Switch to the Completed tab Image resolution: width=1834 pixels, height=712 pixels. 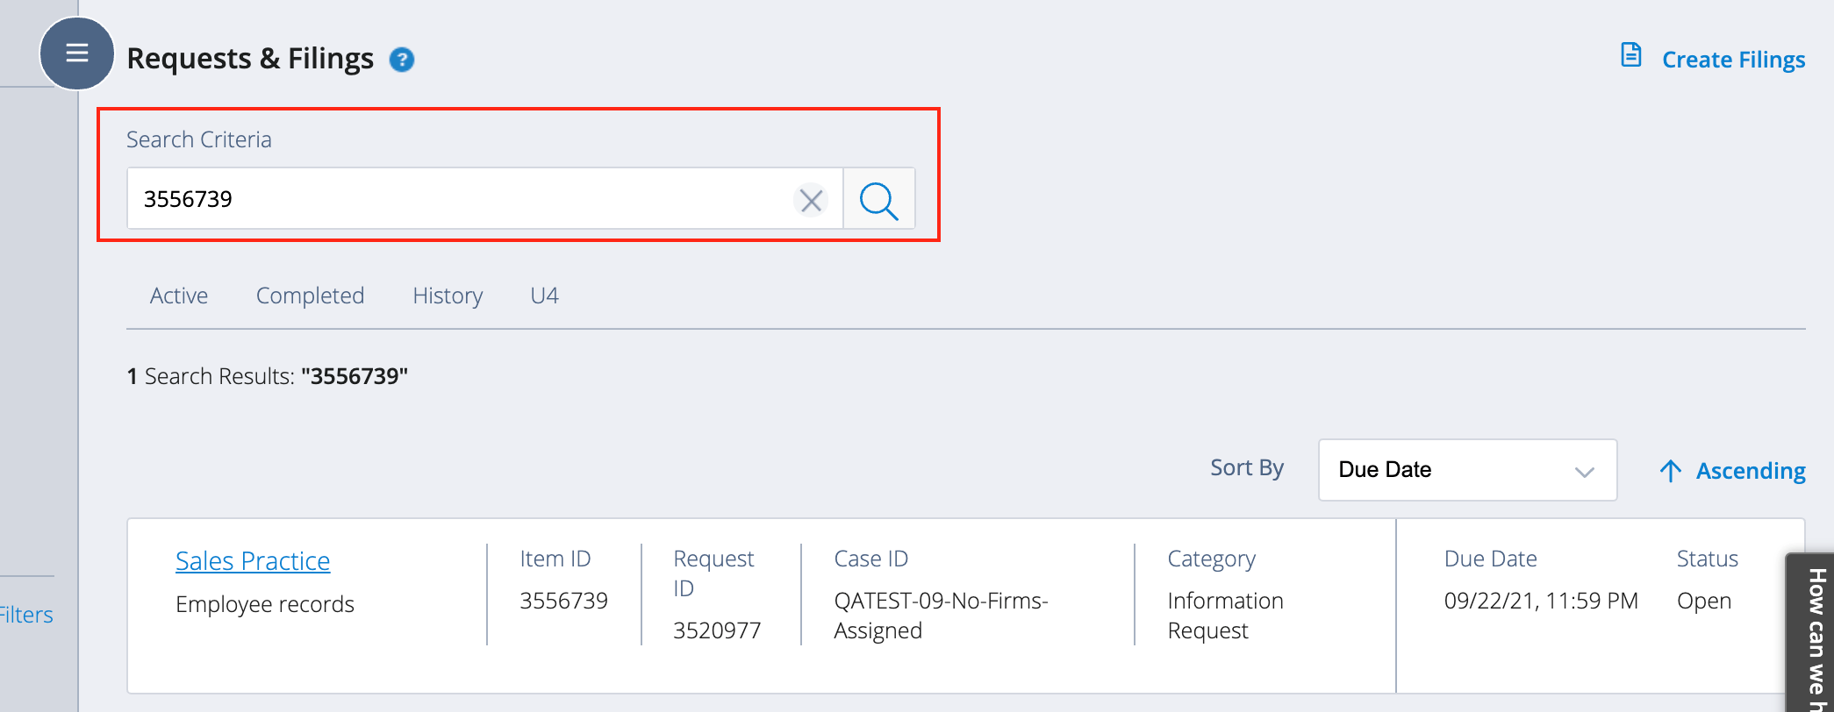[310, 295]
